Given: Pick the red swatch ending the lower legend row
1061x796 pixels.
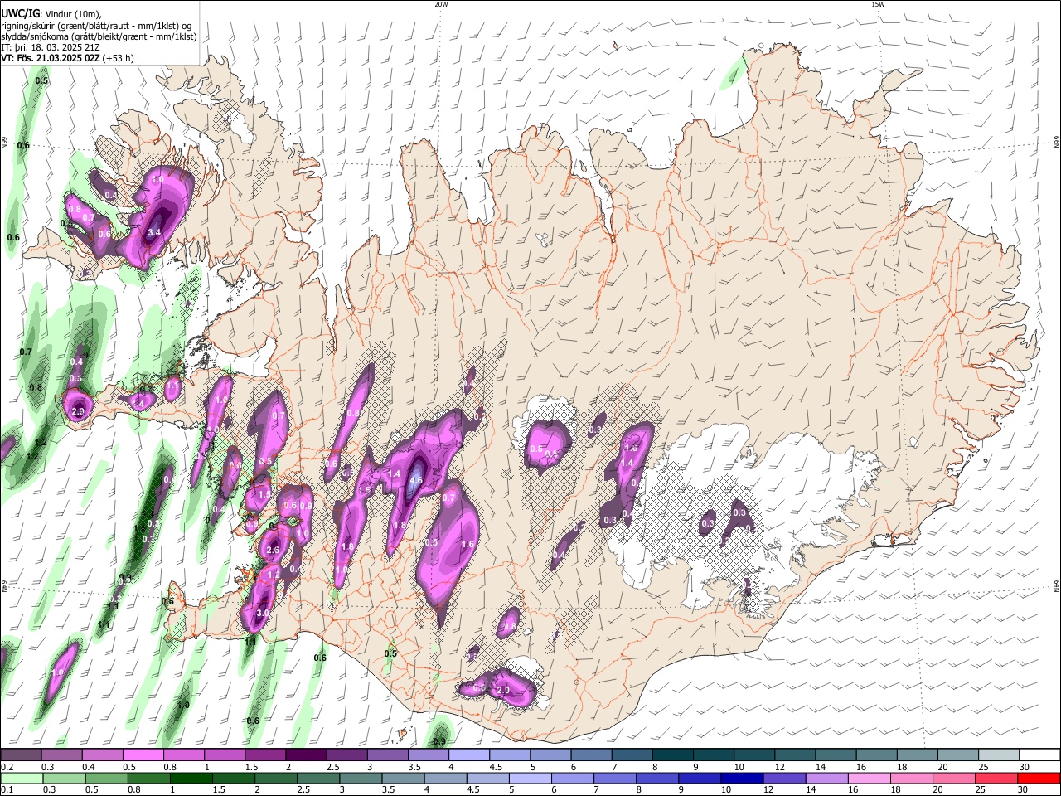Looking at the screenshot, I should 1039,778.
